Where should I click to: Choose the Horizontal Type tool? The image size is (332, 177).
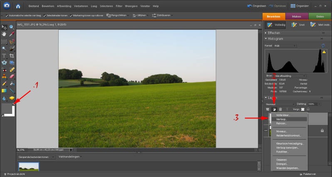pos(4,55)
